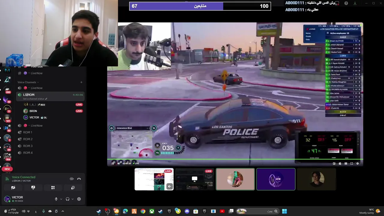The height and width of the screenshot is (216, 384).
Task: Pause the streamed video playback
Action: (x=113, y=163)
